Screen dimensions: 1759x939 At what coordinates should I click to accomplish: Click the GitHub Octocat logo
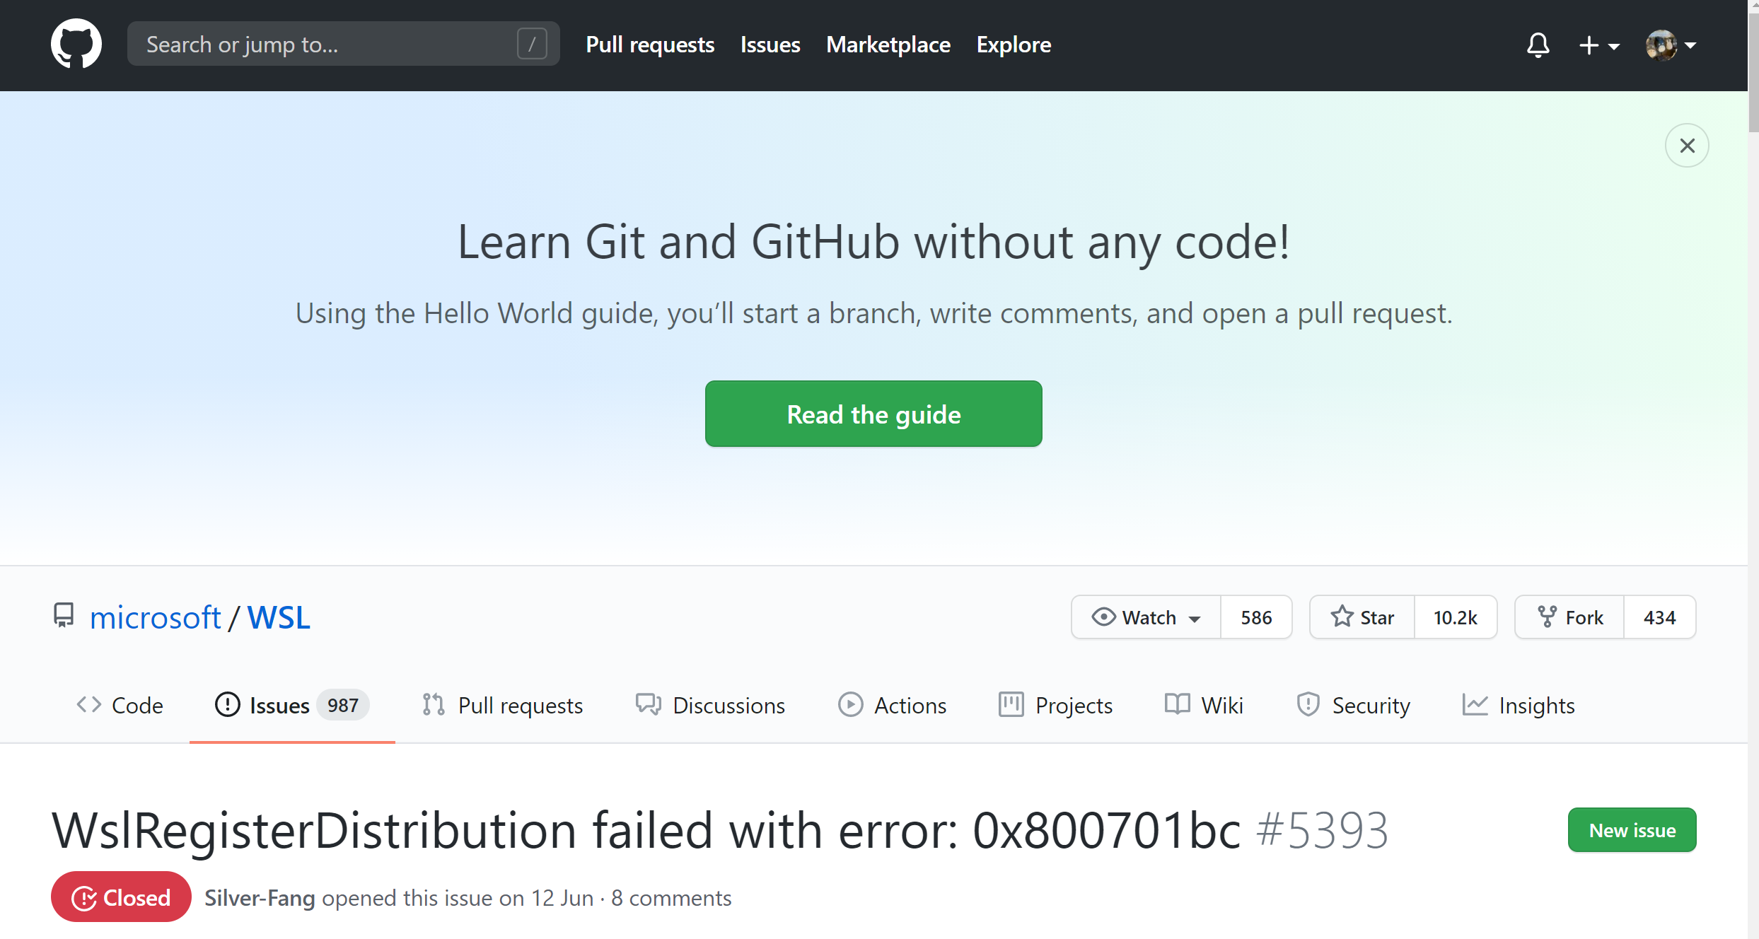[x=76, y=44]
